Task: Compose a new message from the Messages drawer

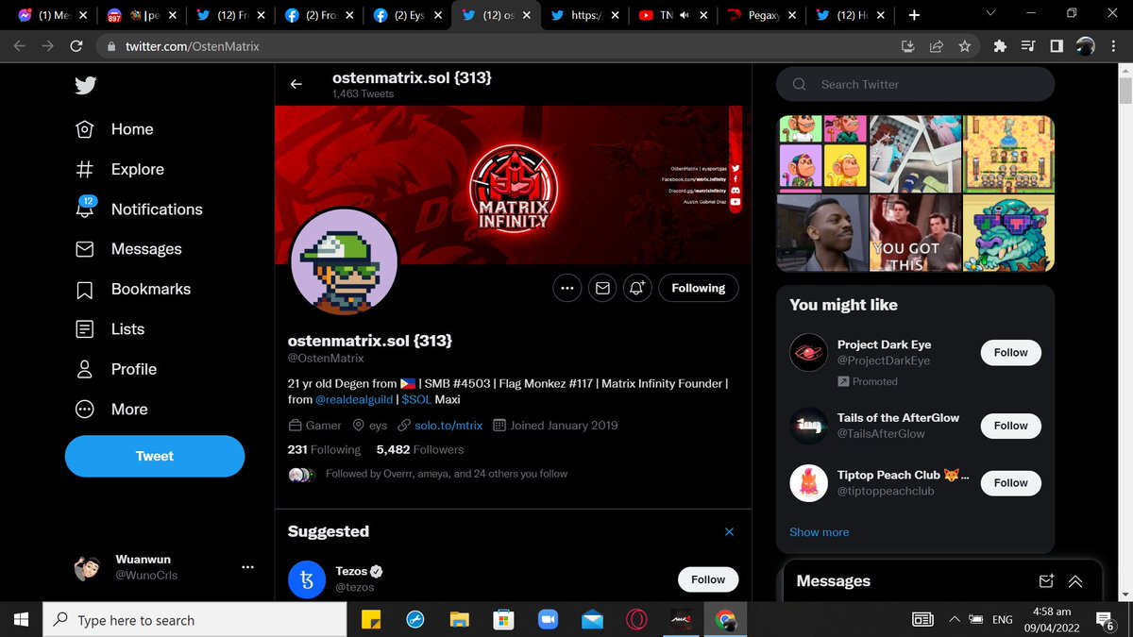Action: coord(1046,581)
